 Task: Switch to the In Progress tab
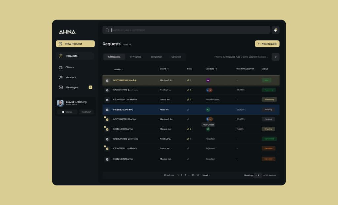[135, 57]
